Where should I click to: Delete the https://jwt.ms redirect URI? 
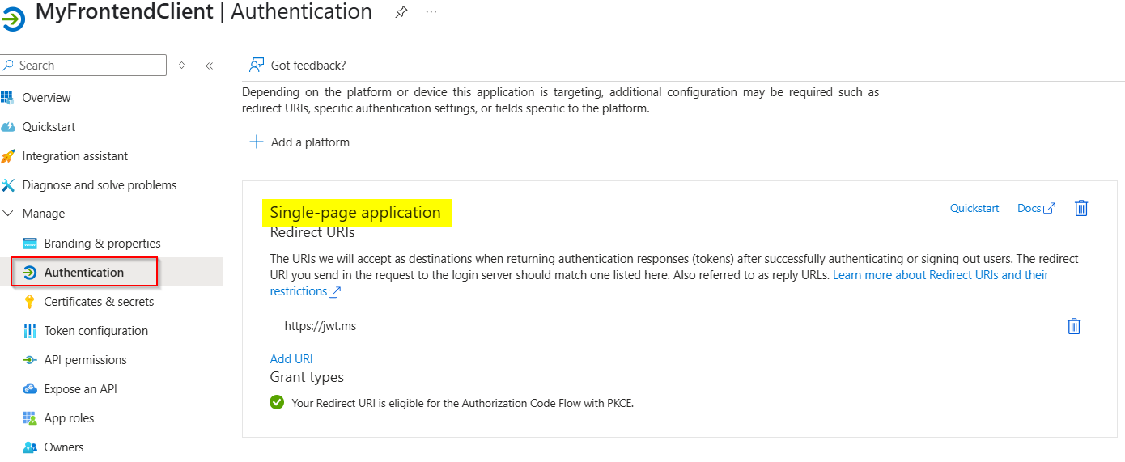coord(1074,326)
